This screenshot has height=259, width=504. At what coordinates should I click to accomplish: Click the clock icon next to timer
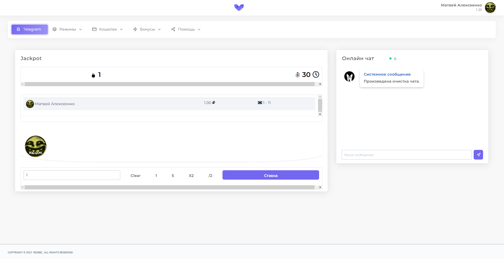316,75
